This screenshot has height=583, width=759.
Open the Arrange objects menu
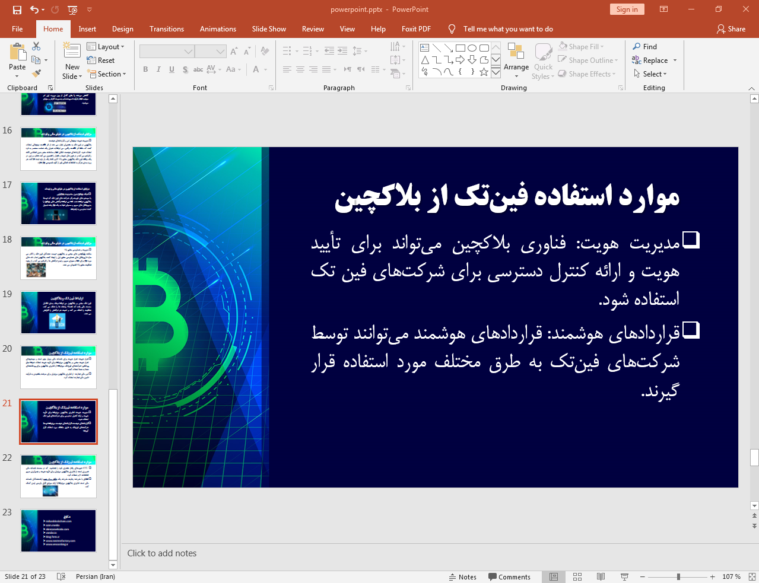pos(516,60)
